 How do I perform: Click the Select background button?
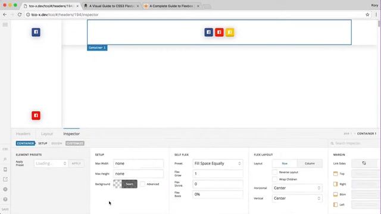click(130, 184)
